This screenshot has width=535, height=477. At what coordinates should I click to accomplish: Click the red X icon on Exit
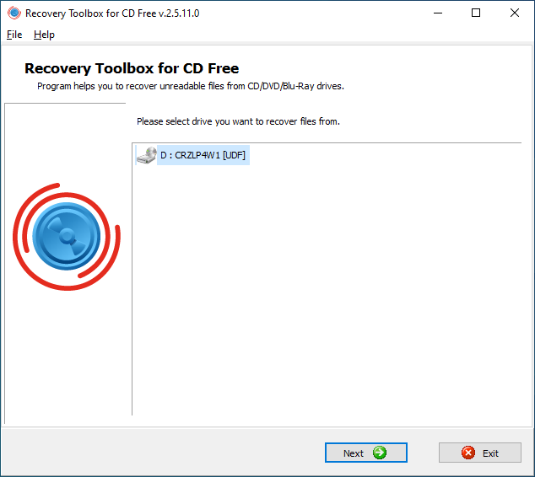coord(468,453)
